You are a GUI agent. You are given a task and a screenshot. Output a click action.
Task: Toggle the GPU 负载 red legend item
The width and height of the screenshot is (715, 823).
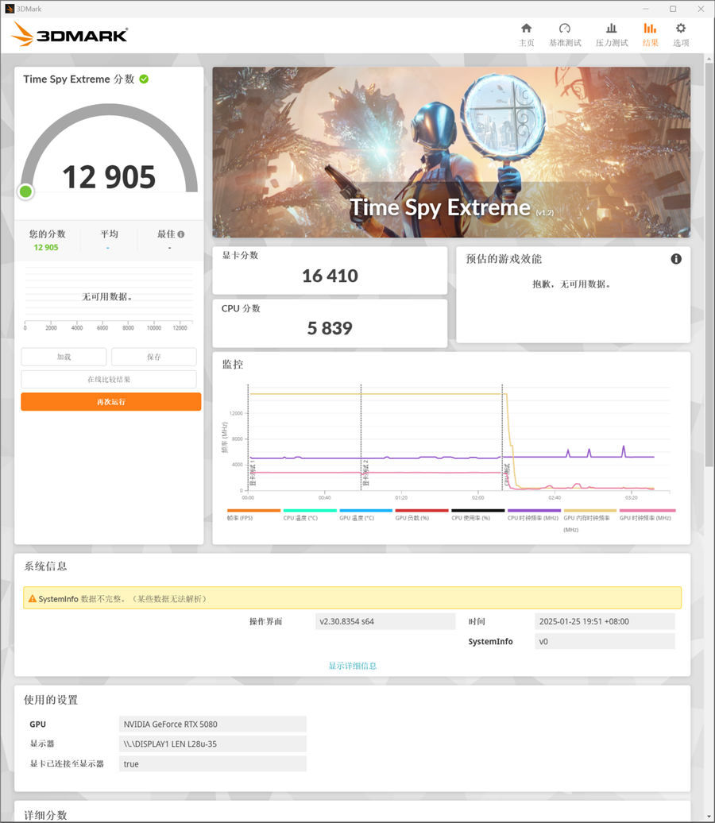coord(422,515)
